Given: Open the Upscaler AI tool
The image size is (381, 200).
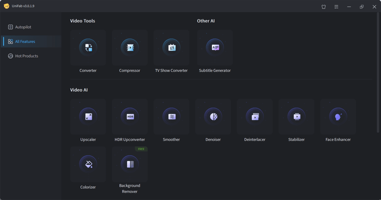Looking at the screenshot, I should (88, 117).
